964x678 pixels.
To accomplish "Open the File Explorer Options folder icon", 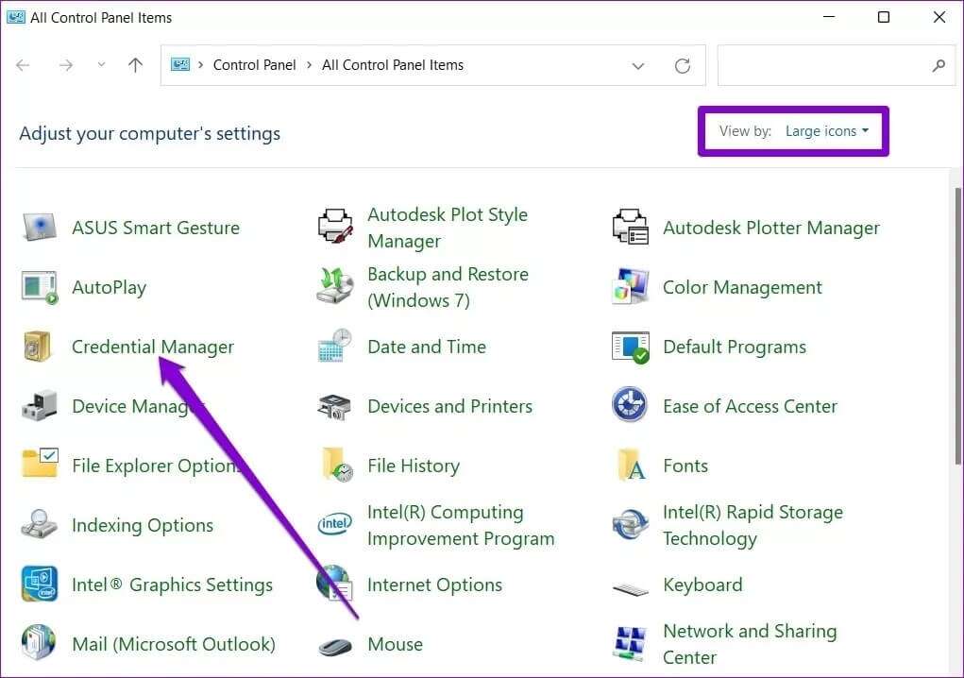I will click(40, 463).
